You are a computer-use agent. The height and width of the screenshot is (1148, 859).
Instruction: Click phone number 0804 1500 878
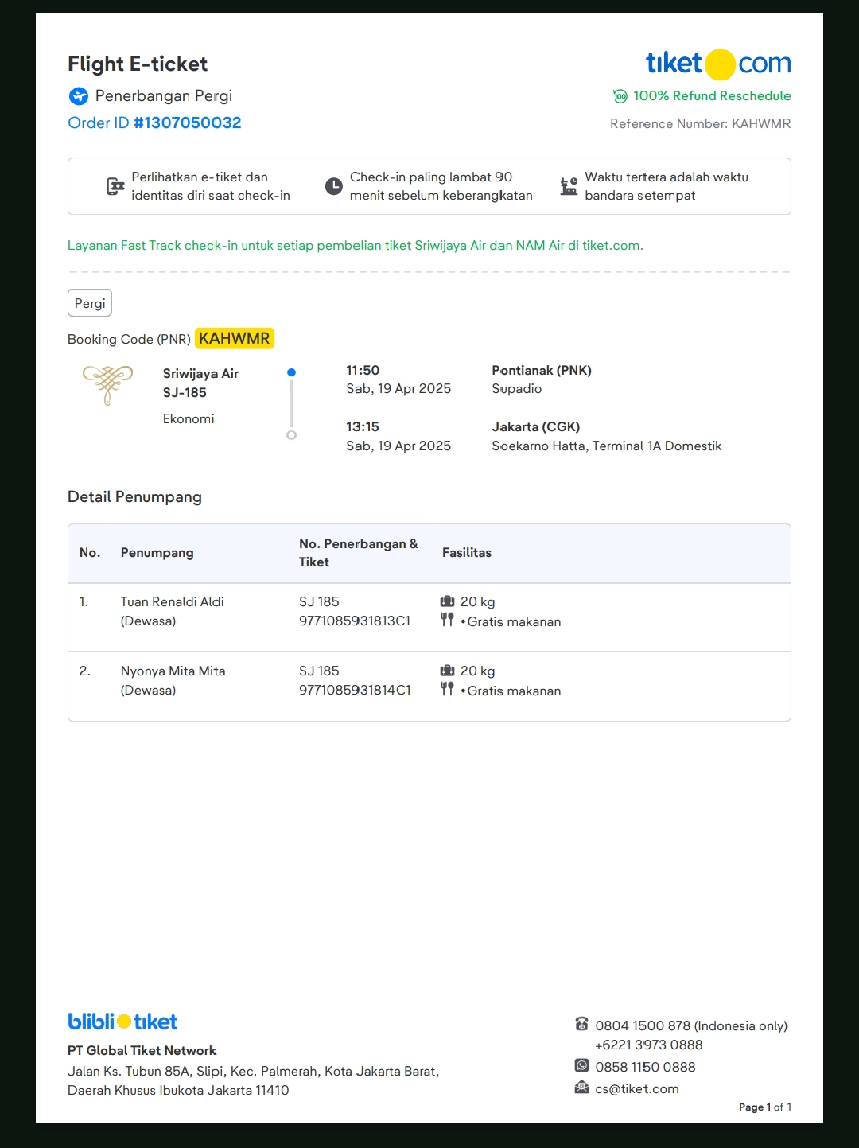tap(643, 1026)
